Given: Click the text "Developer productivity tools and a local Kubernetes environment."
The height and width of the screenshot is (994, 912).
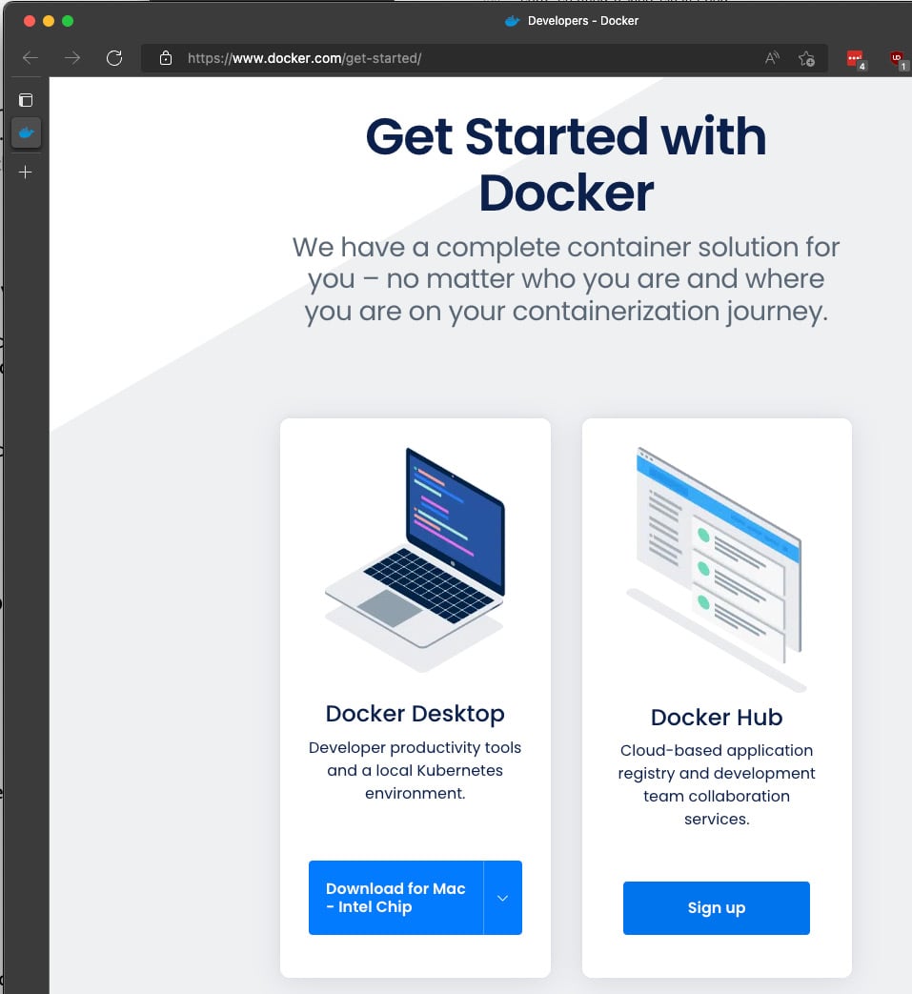Looking at the screenshot, I should pos(415,770).
